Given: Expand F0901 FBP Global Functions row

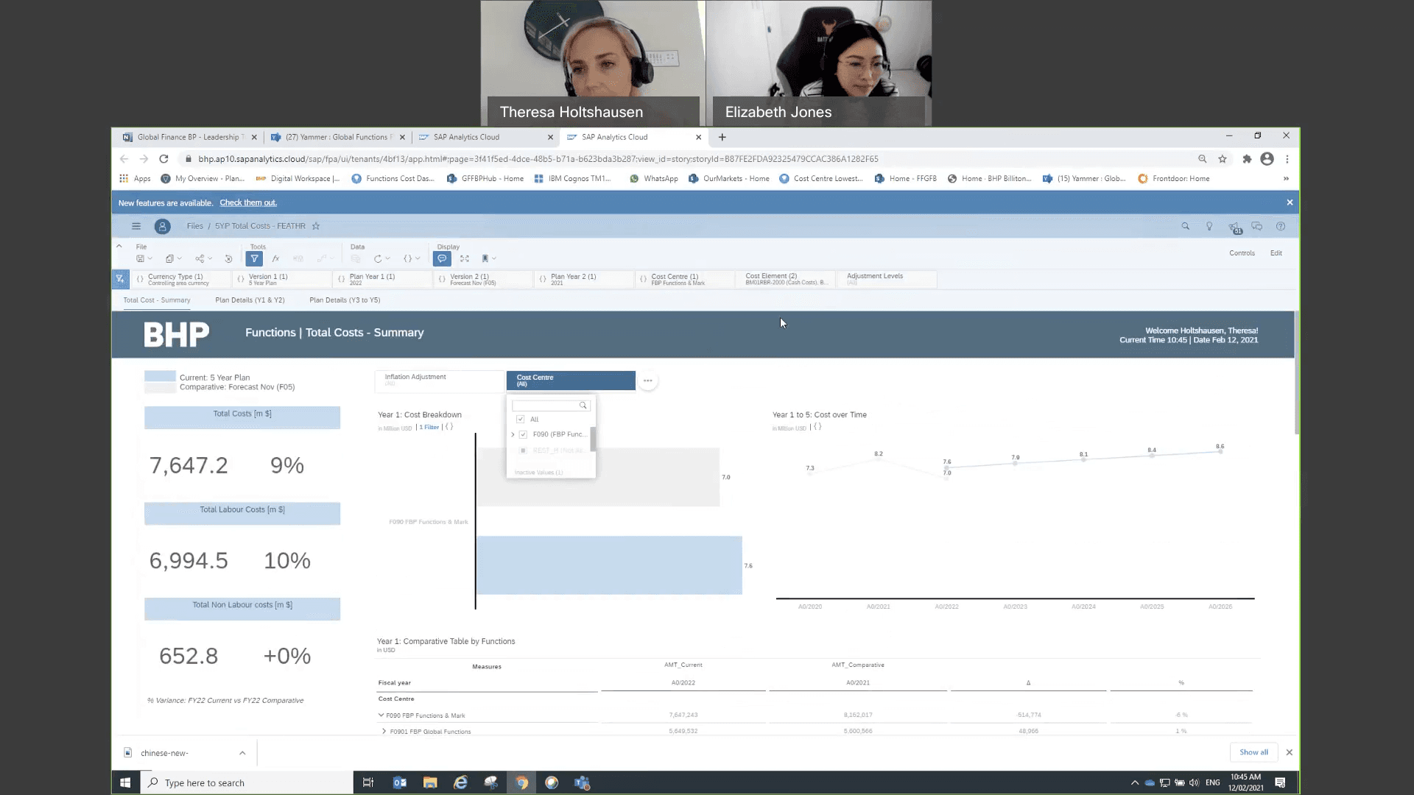Looking at the screenshot, I should pos(384,731).
